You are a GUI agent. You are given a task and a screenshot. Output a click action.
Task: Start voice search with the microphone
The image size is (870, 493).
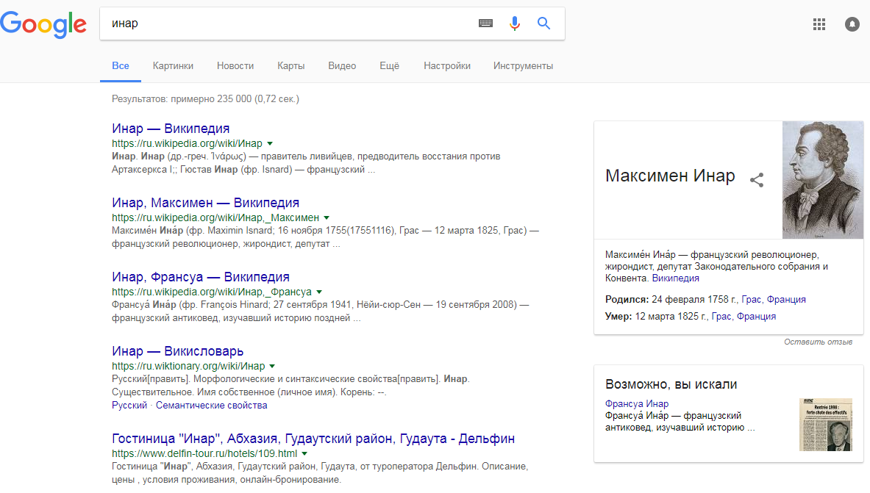pyautogui.click(x=515, y=24)
